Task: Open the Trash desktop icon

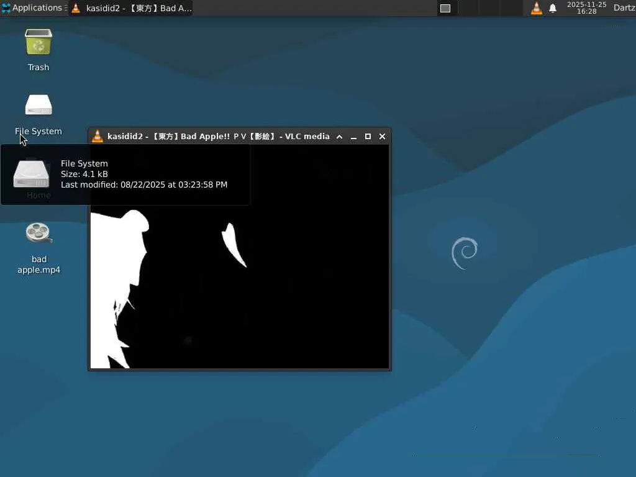Action: pyautogui.click(x=39, y=42)
